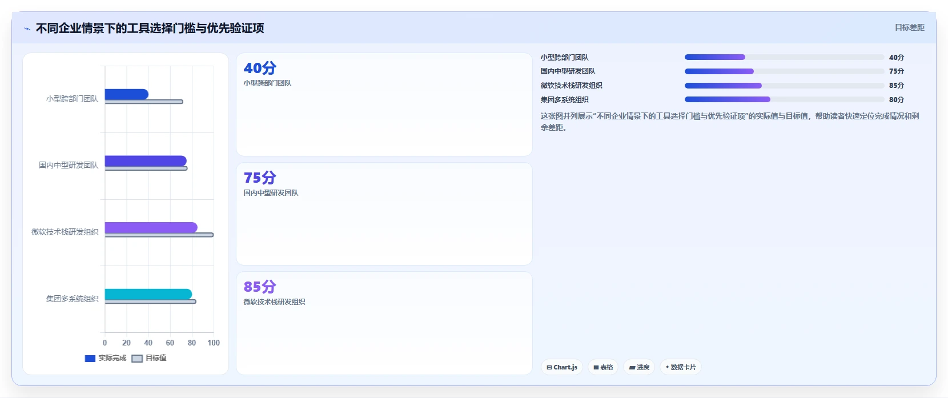The height and width of the screenshot is (398, 948).
Task: Toggle the 目标值 legend swatch
Action: tap(137, 359)
